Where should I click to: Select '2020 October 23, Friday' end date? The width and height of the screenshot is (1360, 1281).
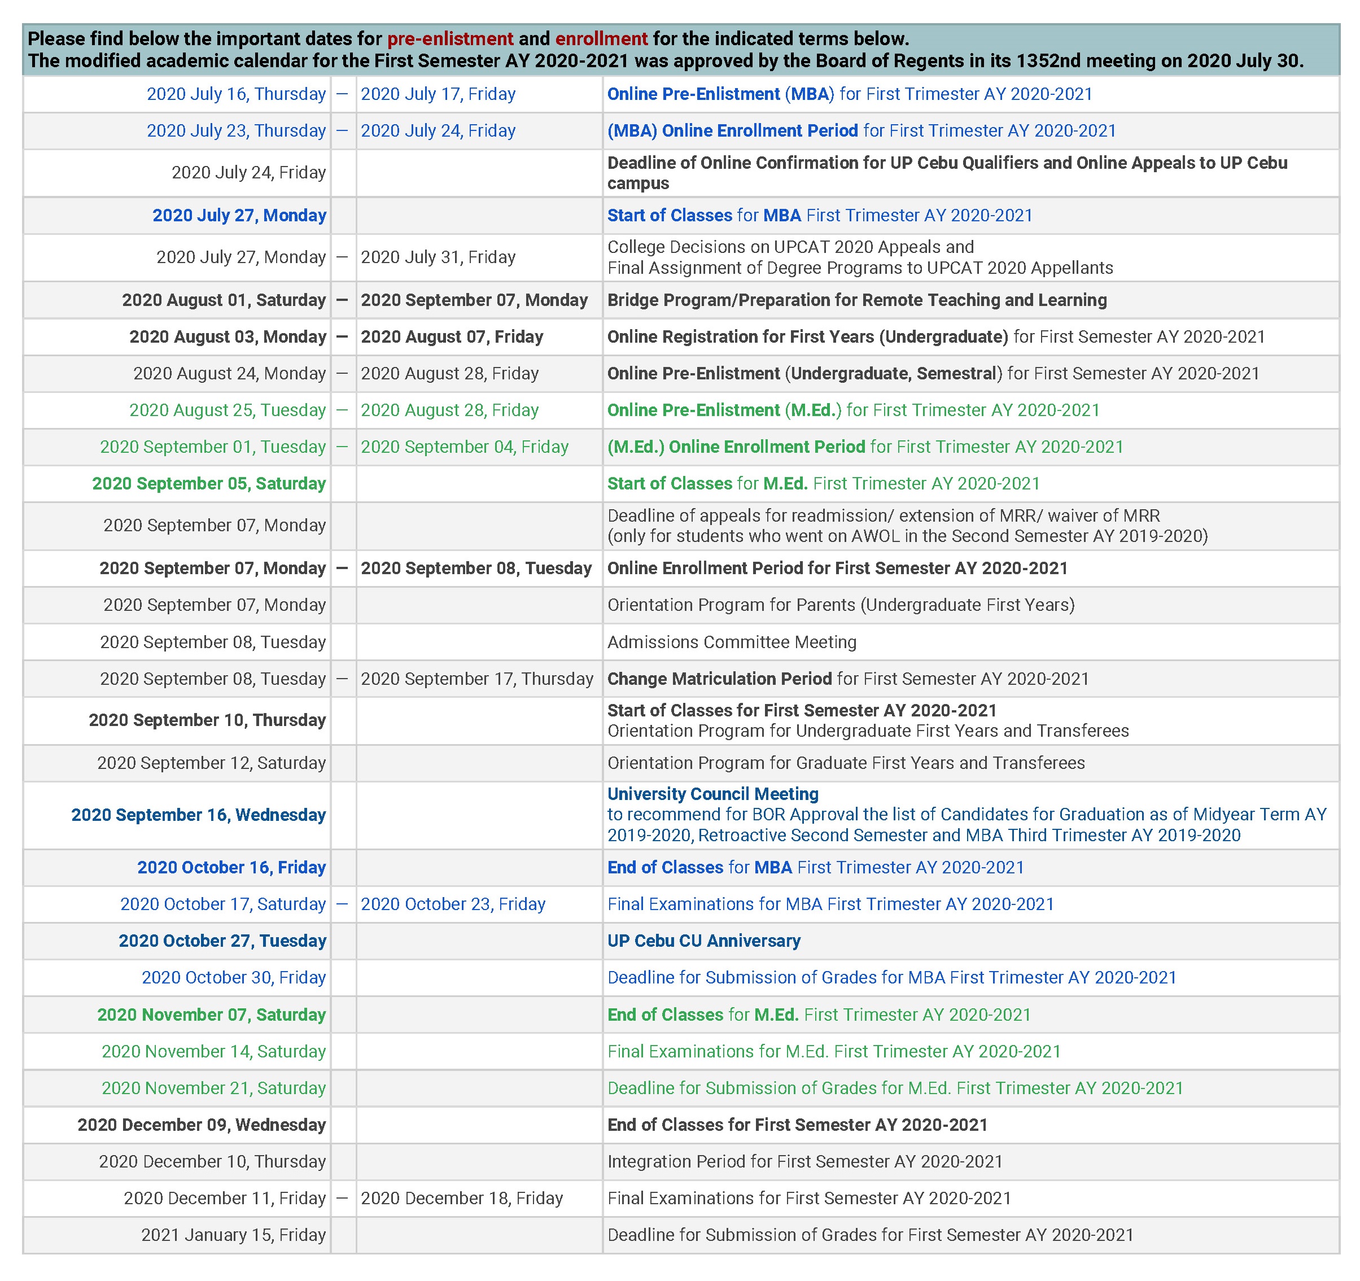tap(453, 904)
